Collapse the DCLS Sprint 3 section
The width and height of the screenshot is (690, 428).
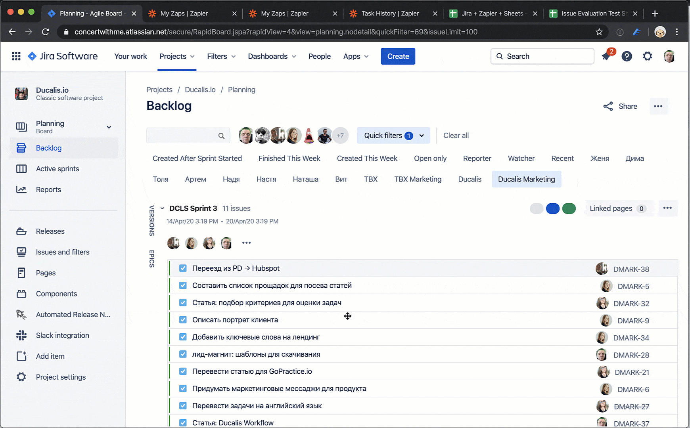pyautogui.click(x=162, y=208)
